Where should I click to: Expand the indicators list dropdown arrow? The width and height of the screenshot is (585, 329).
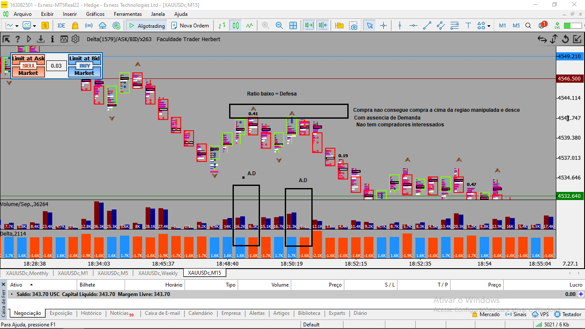point(35,26)
